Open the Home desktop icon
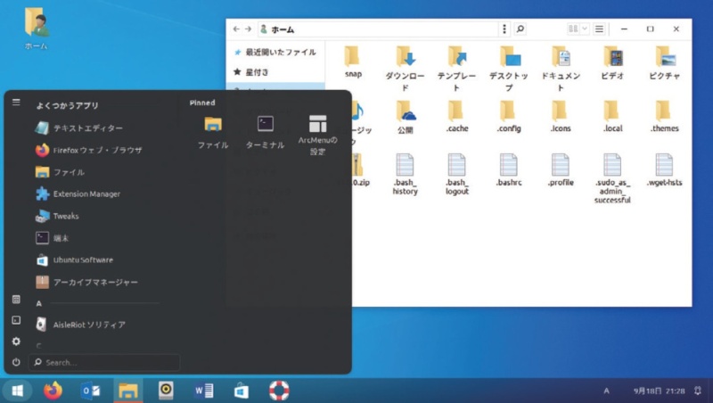This screenshot has width=713, height=403. pos(37,29)
